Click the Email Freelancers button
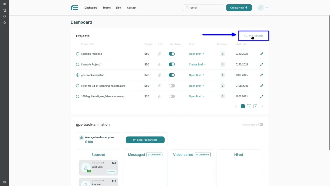 tap(145, 139)
